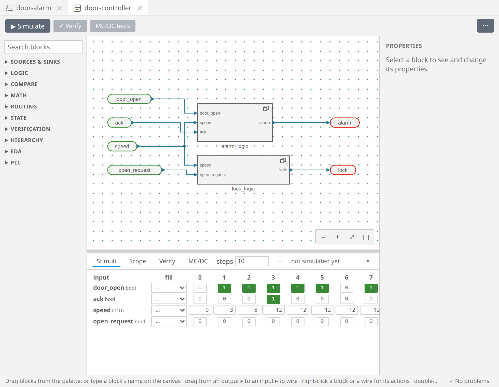Toggle open_request value at step 2
This screenshot has width=499, height=387.
point(249,322)
